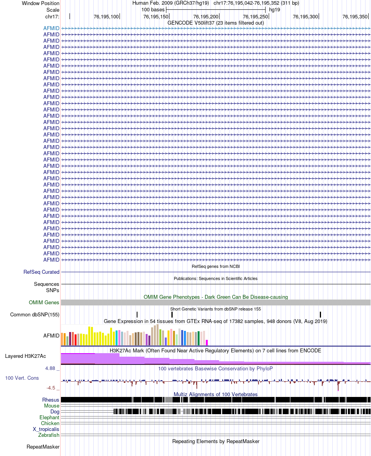
Task: Open Short Genetic Variants from dbSNP release 155 title
Action: click(216, 309)
